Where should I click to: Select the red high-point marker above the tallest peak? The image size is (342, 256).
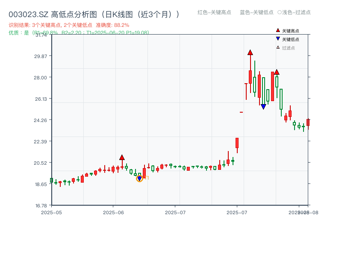click(250, 52)
